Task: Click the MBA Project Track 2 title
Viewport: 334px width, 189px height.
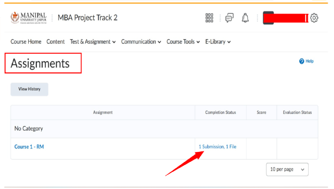Action: coord(87,18)
